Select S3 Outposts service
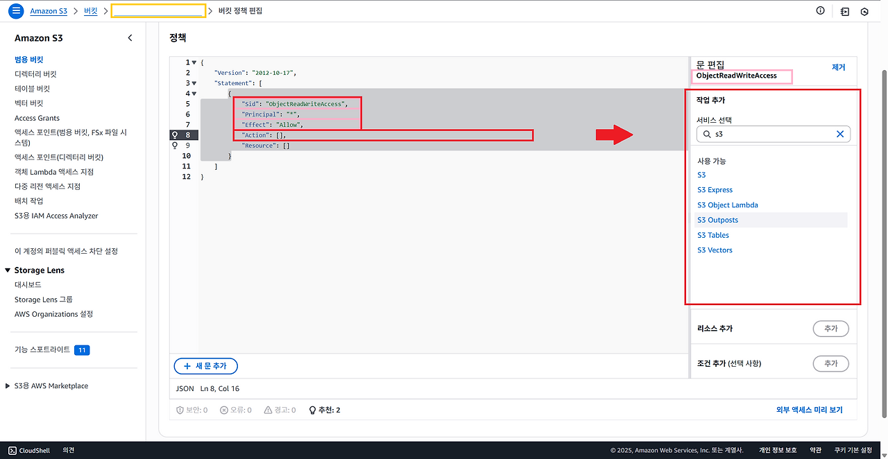Viewport: 888px width, 459px height. 717,220
